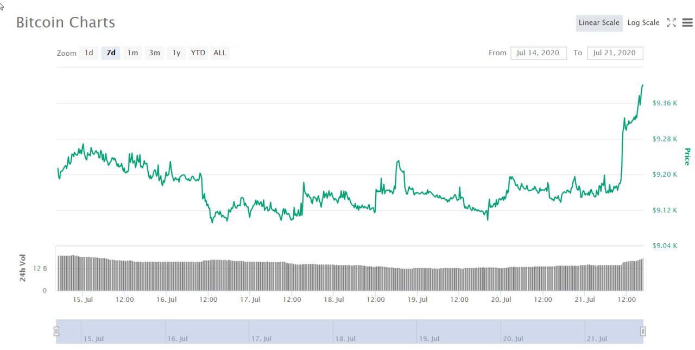Select the YTD zoom option
The image size is (695, 350).
(198, 53)
